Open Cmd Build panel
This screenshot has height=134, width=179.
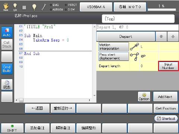(x=7, y=69)
